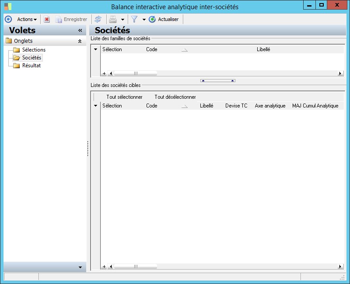
Task: Open the Résultat tree item
Action: 31,66
